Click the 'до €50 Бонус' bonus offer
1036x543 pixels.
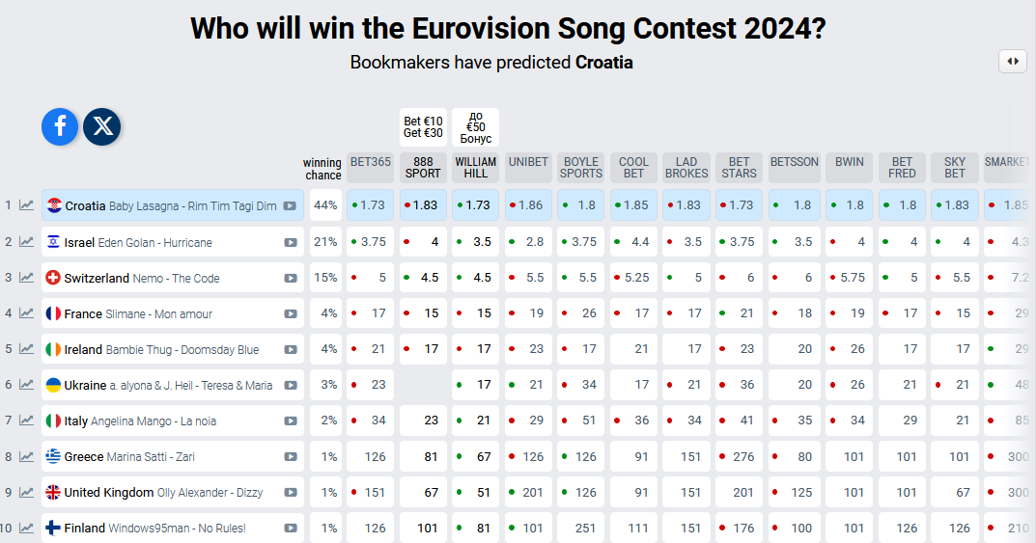click(475, 127)
